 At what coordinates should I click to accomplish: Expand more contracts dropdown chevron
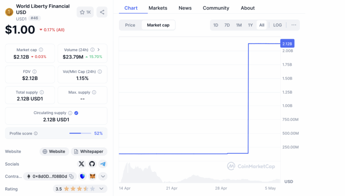click(103, 176)
